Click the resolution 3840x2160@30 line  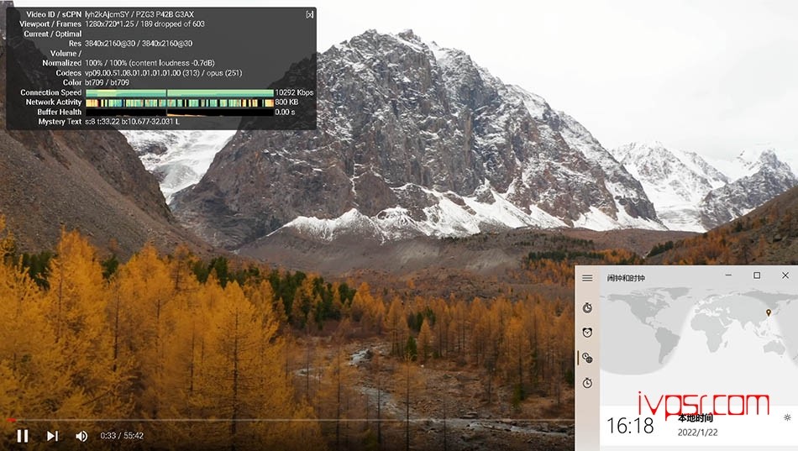(139, 44)
